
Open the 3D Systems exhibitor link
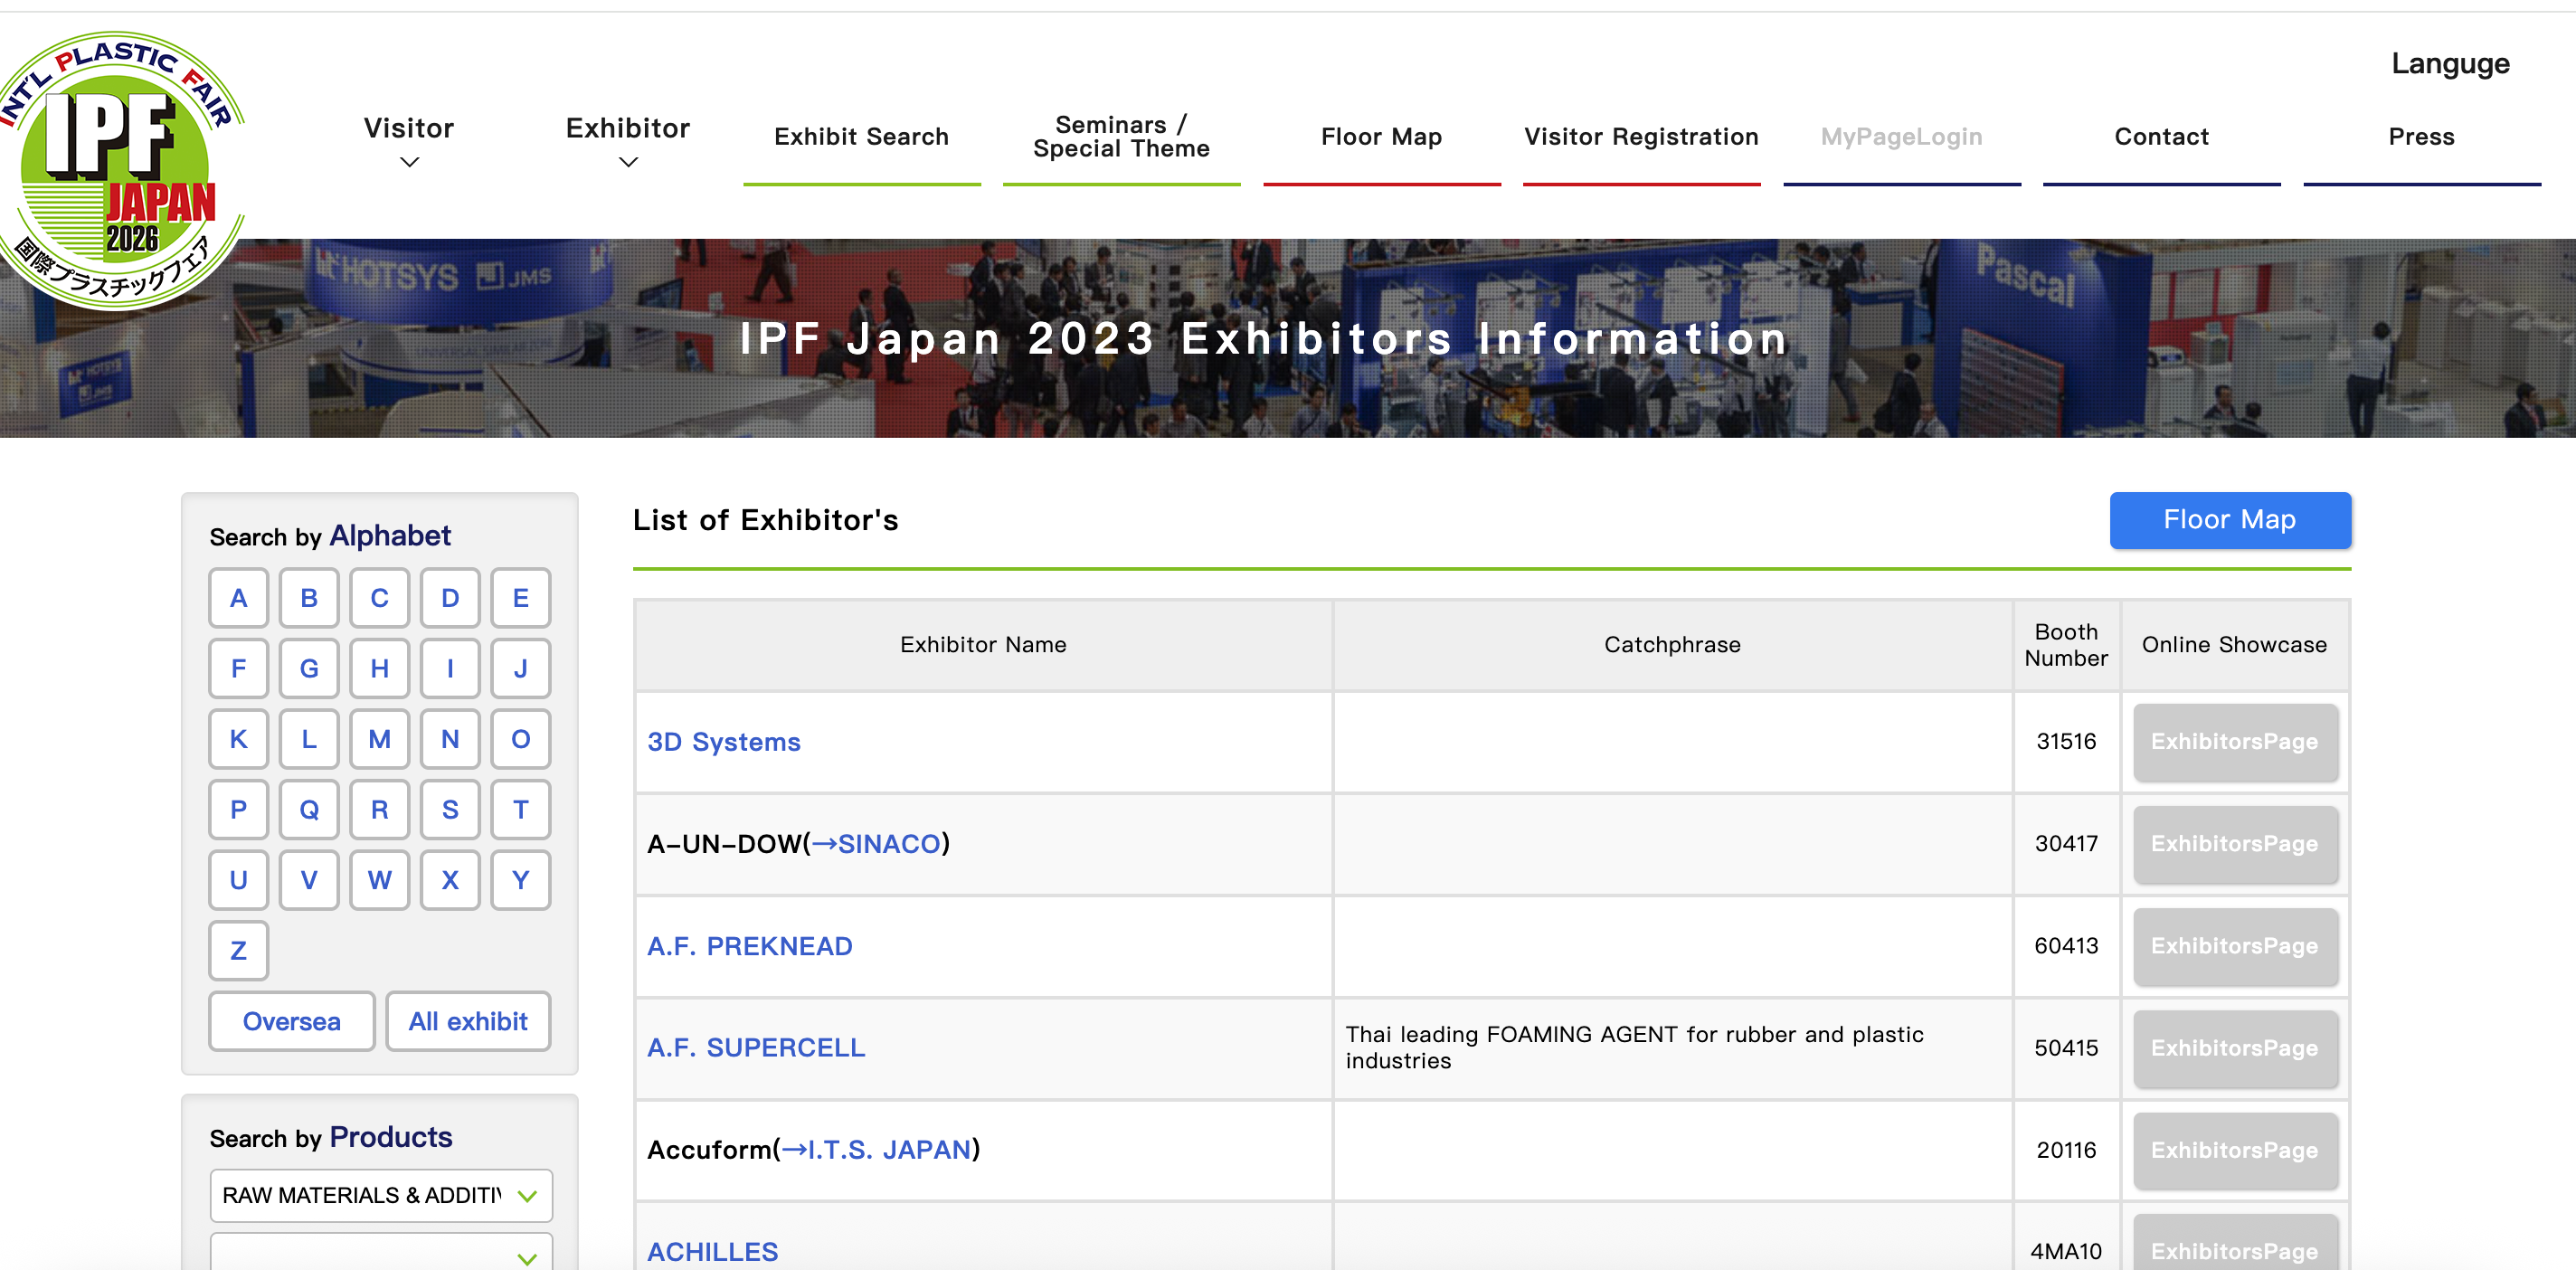coord(723,742)
